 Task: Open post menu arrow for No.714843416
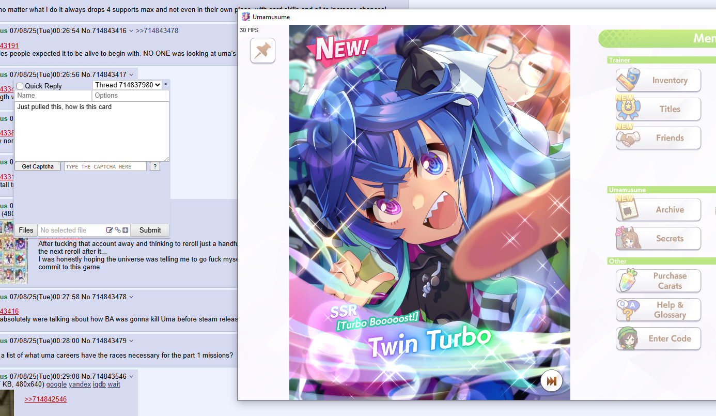131,31
